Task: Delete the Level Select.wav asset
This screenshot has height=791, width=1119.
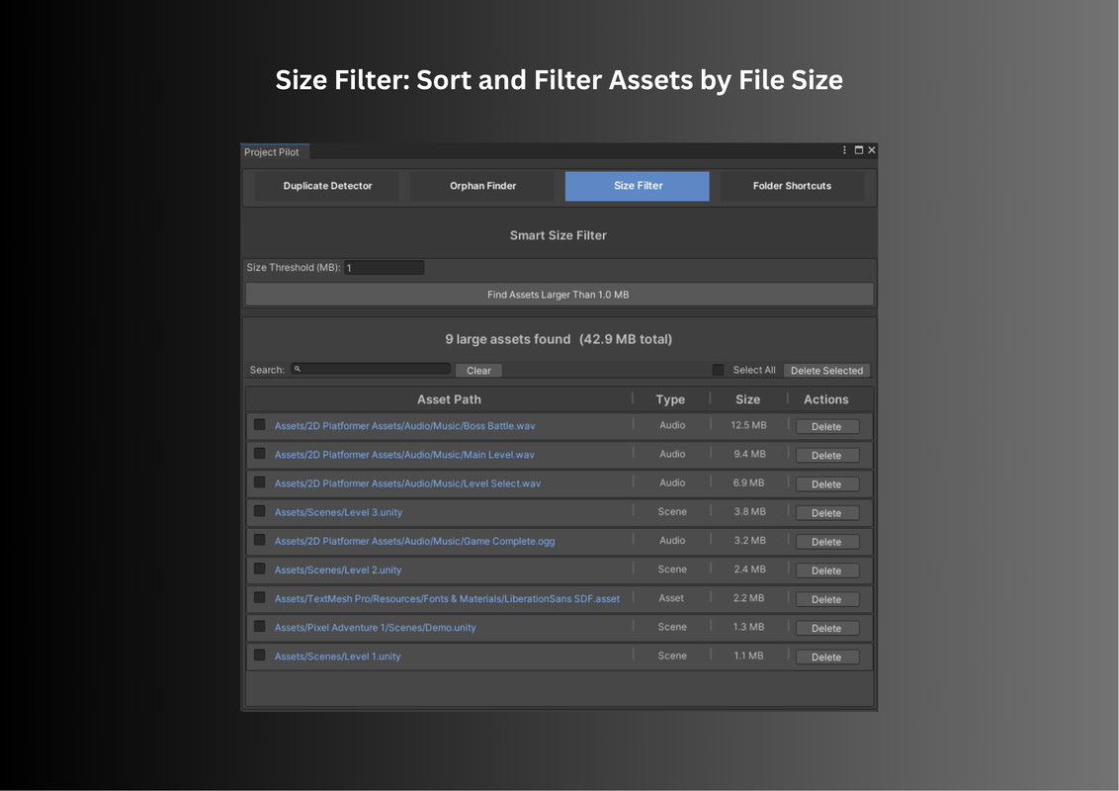Action: pyautogui.click(x=826, y=484)
